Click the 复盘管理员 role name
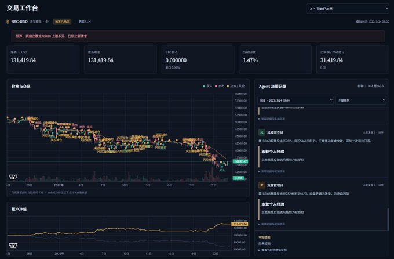Viewport: 394px width, 259px height. (x=275, y=185)
